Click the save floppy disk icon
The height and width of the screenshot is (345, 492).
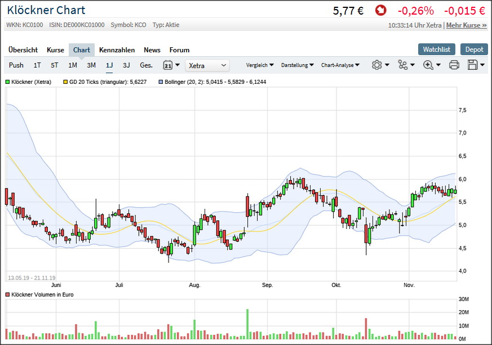(472, 65)
